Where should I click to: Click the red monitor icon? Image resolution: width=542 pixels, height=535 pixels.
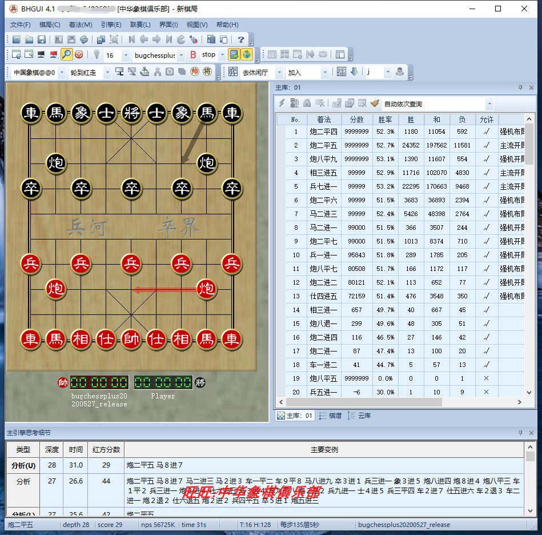point(53,54)
